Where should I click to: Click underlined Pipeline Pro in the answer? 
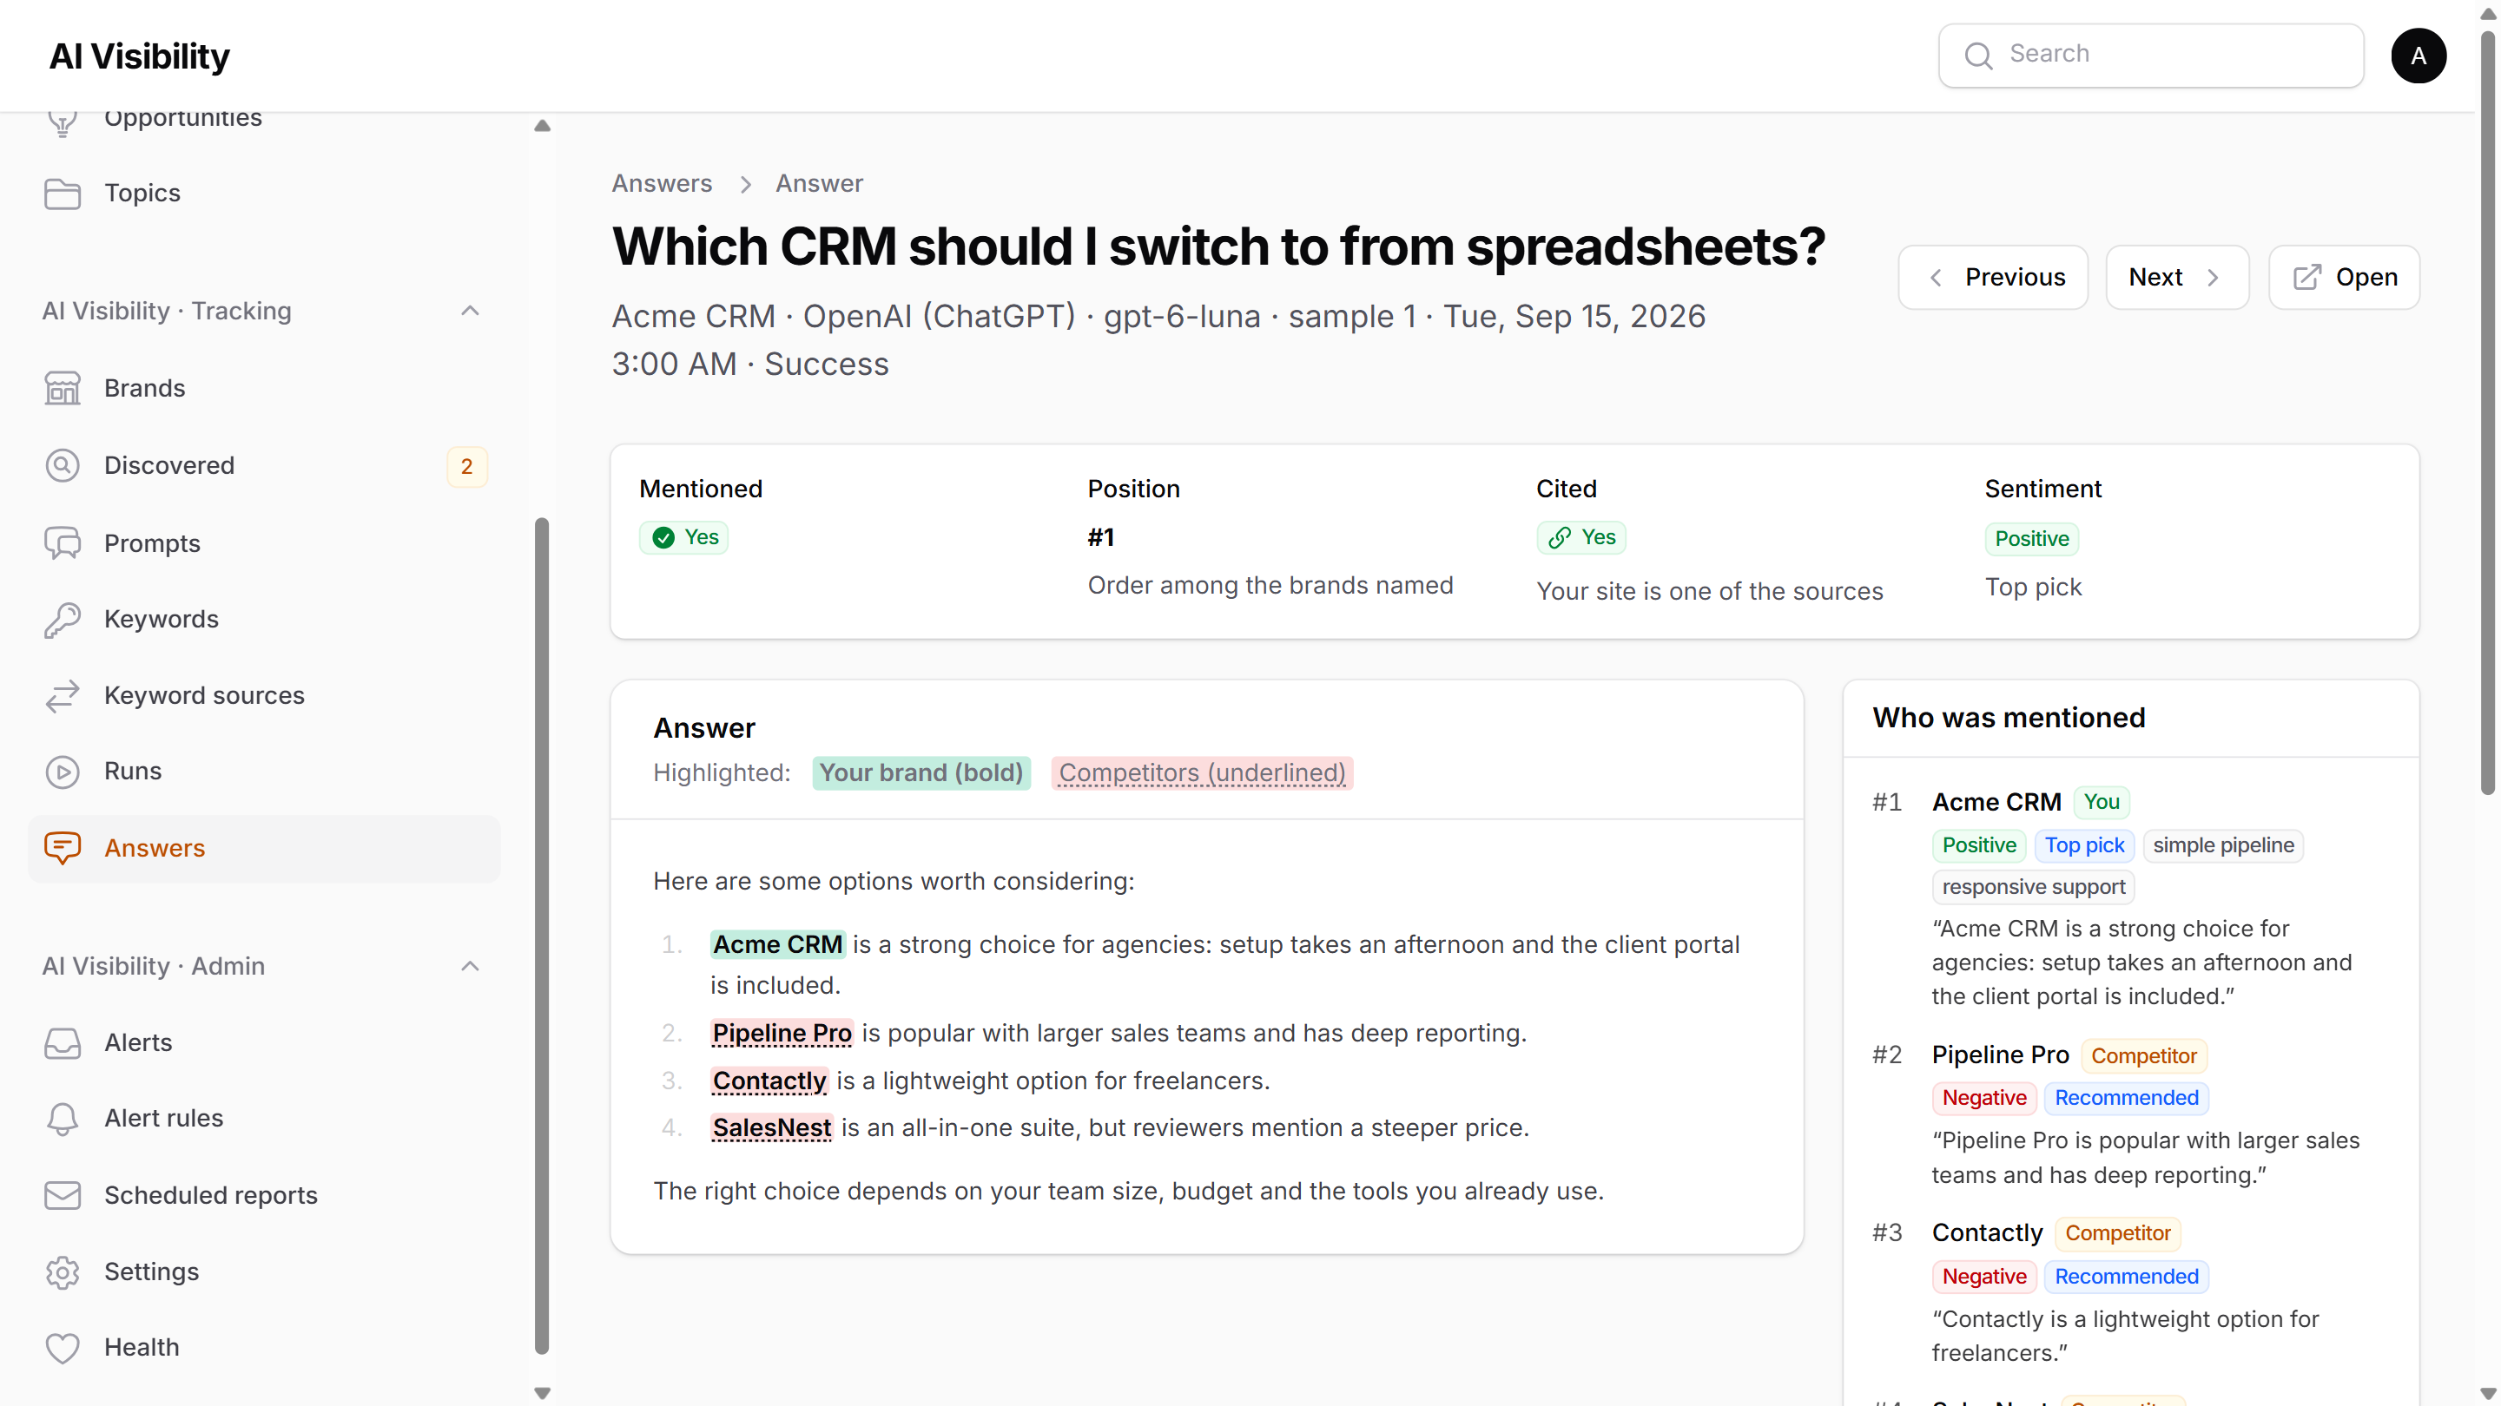(782, 1034)
